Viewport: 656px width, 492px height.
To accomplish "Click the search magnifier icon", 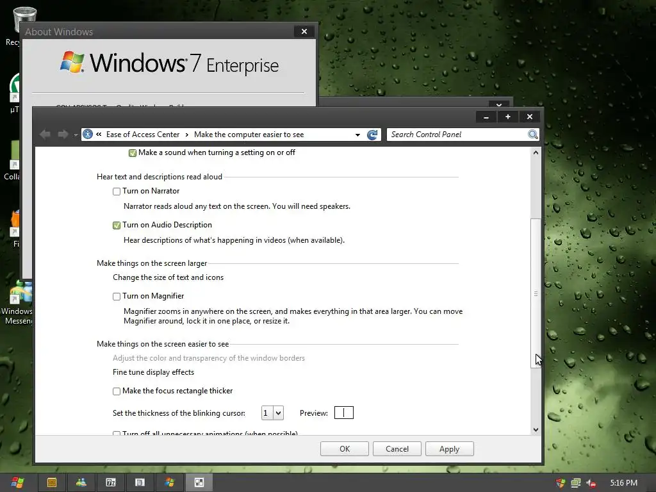I will [x=532, y=135].
